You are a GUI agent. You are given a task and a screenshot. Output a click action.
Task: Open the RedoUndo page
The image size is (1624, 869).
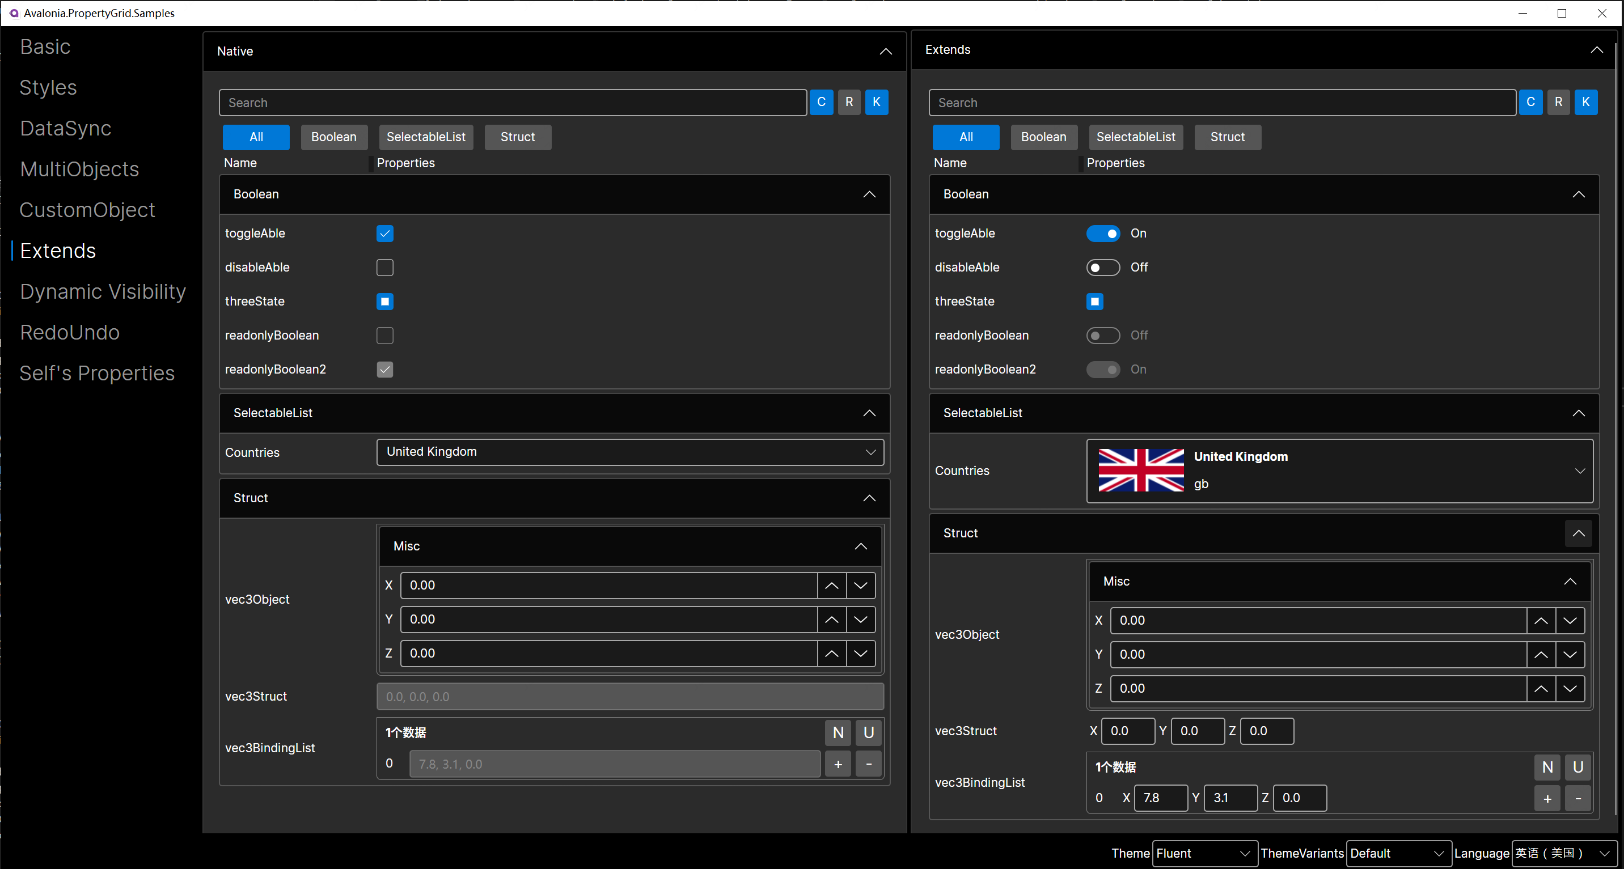(x=69, y=332)
